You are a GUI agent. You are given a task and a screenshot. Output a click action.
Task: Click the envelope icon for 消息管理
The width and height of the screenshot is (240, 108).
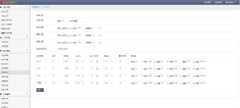pyautogui.click(x=1, y=94)
